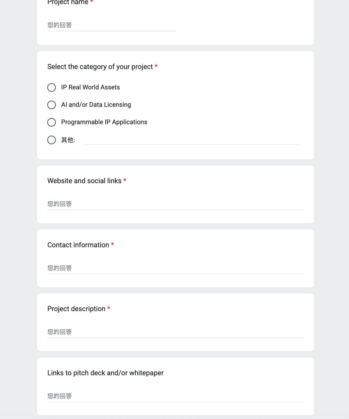Click the 'IP Real World Assets' label text

(x=91, y=87)
